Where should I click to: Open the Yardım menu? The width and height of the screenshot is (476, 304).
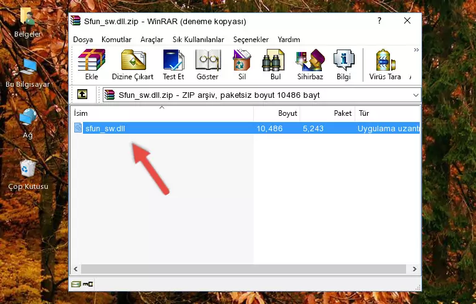pos(288,40)
